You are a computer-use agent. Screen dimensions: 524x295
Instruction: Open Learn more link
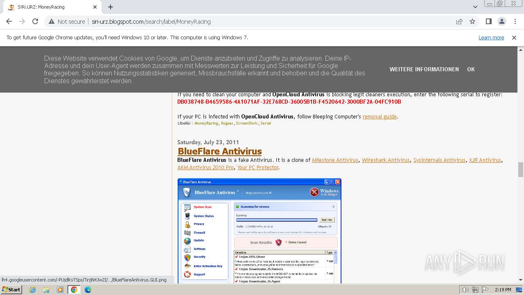click(x=491, y=37)
